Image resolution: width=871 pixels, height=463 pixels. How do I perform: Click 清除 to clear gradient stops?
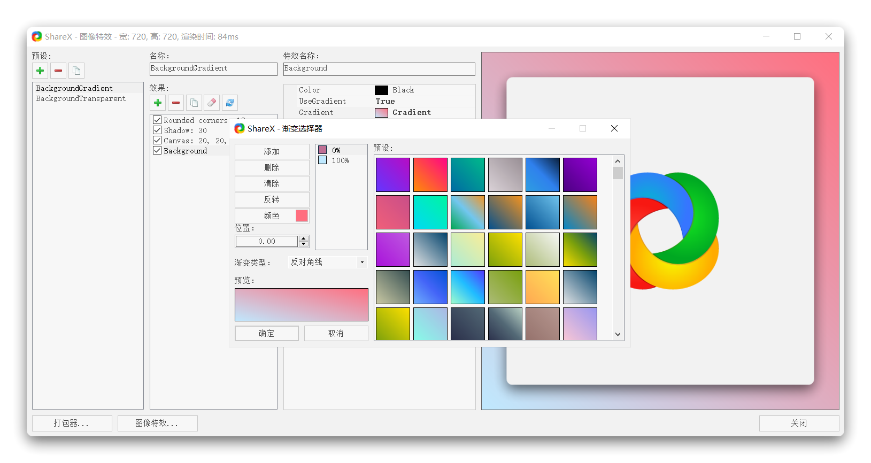272,183
